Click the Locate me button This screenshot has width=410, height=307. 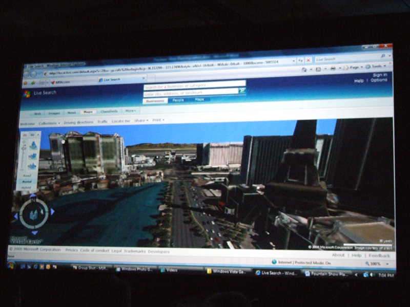pos(121,121)
